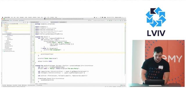Select the Model.kt file

click(8, 42)
